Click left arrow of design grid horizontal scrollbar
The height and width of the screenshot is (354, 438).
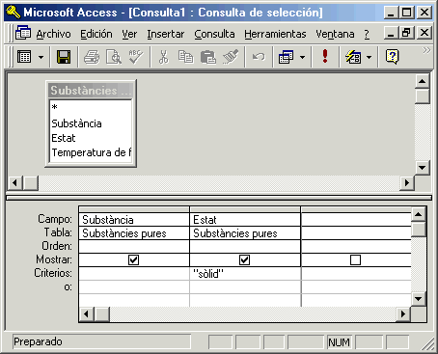coord(86,313)
